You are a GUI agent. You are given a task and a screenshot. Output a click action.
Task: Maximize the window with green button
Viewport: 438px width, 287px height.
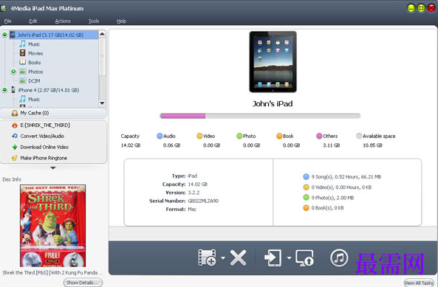421,8
